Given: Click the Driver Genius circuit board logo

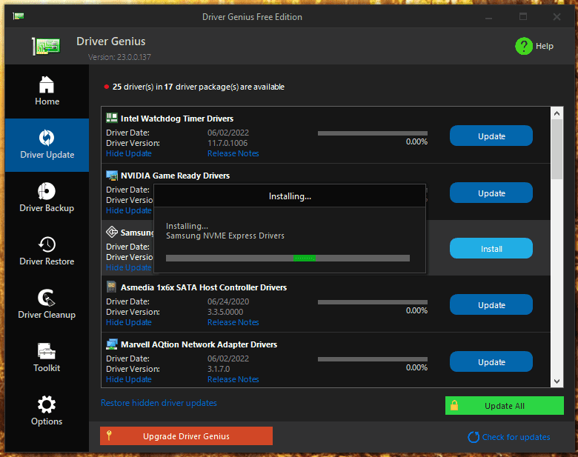Looking at the screenshot, I should pos(46,47).
